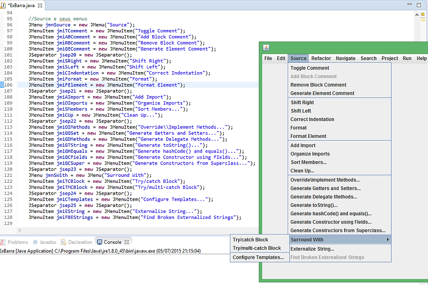Select Shift Right in the Source menu
The height and width of the screenshot is (285, 428).
click(x=339, y=103)
